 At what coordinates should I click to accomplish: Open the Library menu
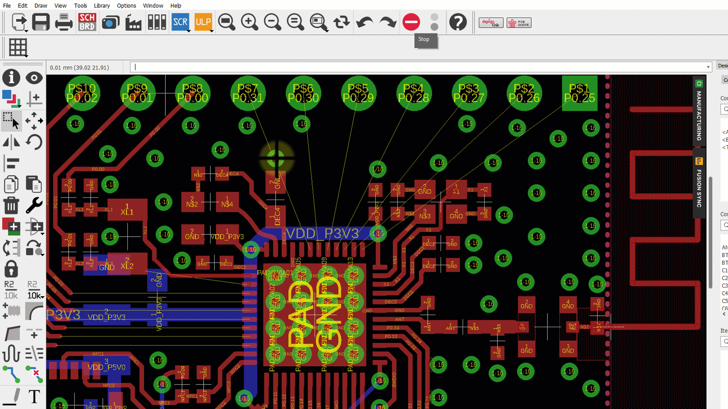[102, 6]
